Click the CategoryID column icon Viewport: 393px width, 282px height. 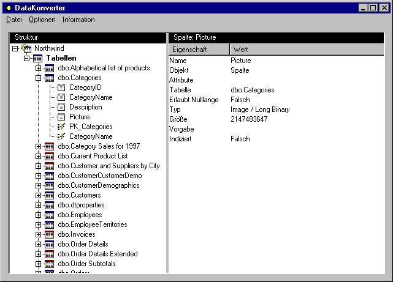61,87
